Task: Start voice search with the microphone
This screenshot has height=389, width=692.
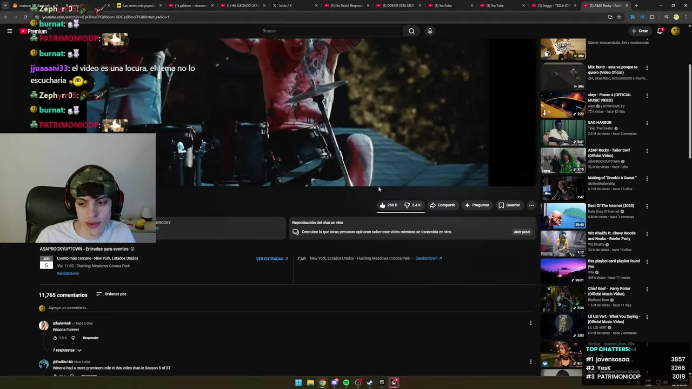Action: pyautogui.click(x=430, y=31)
